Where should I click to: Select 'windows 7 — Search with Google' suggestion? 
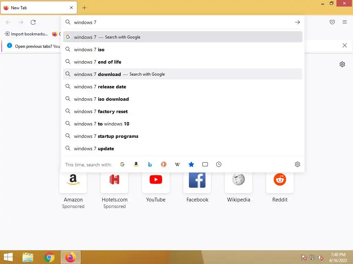click(183, 37)
